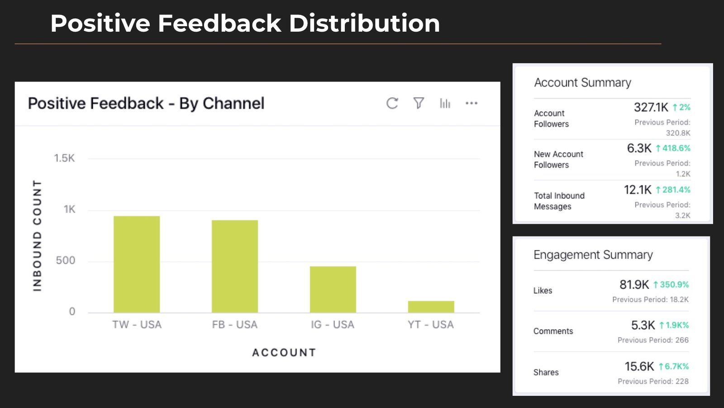Viewport: 724px width, 408px height.
Task: Click the '6.3K' new followers value
Action: (x=639, y=148)
